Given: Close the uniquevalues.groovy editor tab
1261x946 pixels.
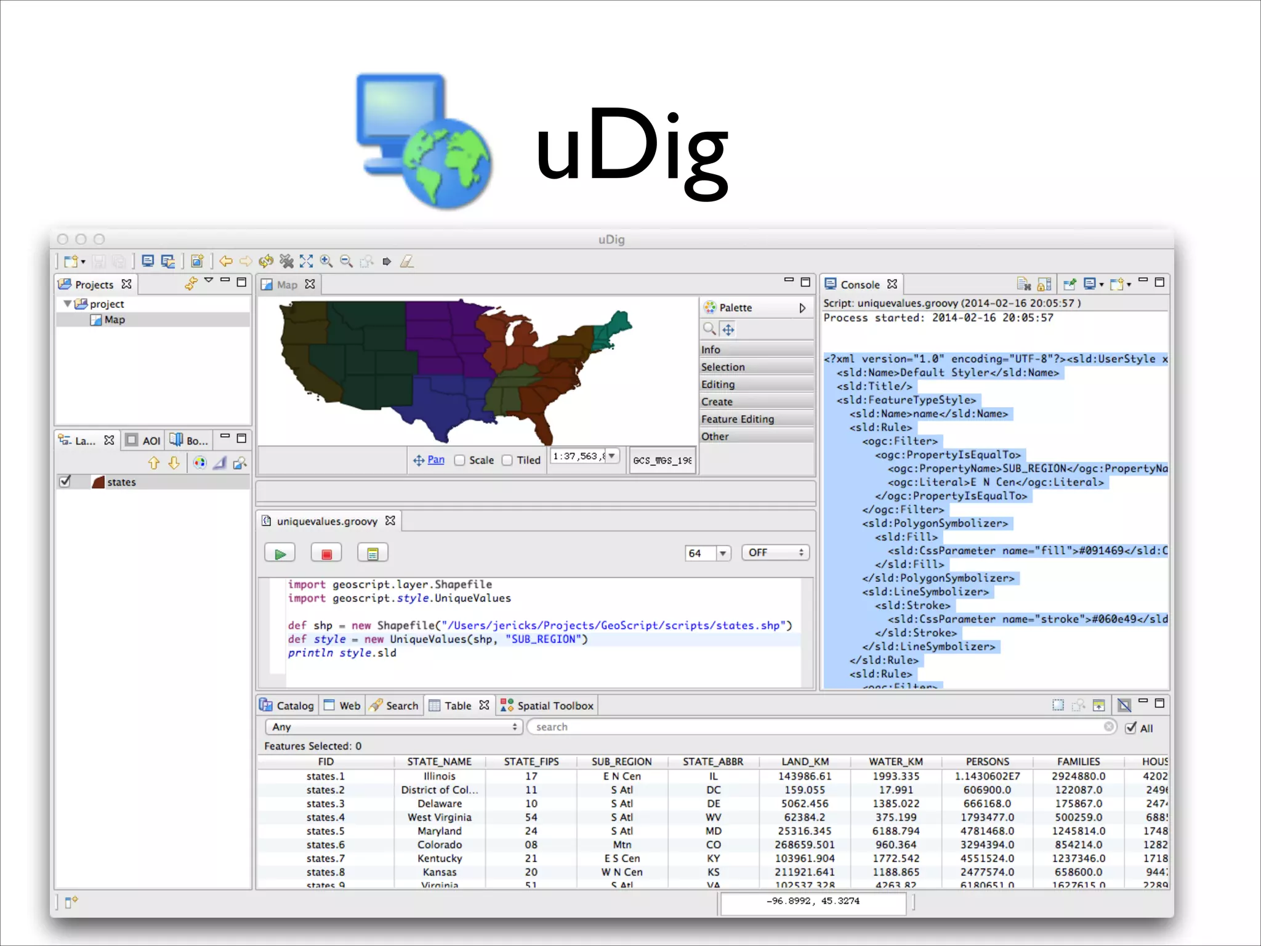Looking at the screenshot, I should pyautogui.click(x=390, y=520).
